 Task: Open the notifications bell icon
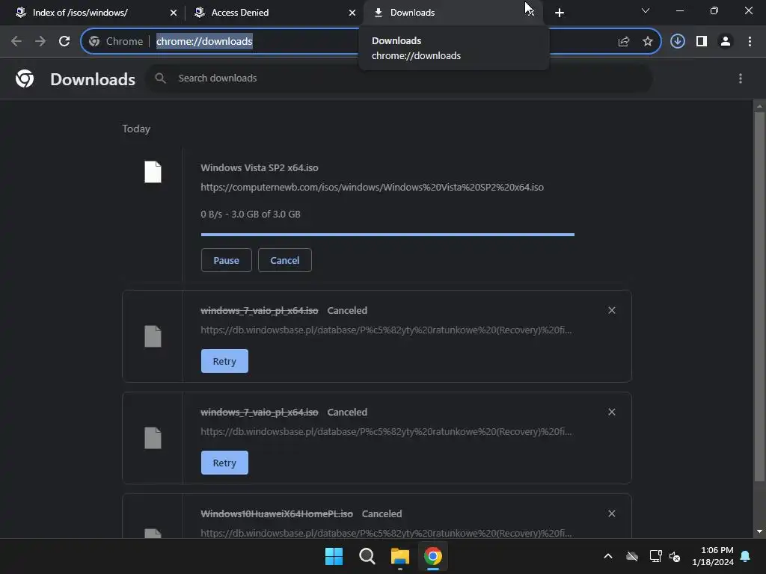point(746,556)
